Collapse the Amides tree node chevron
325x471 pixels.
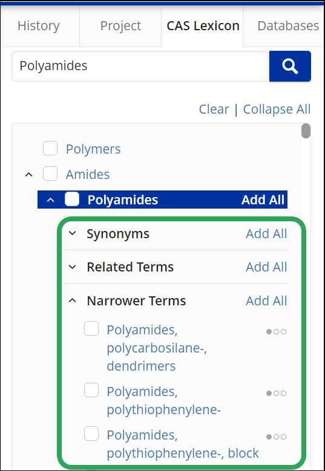(x=28, y=175)
